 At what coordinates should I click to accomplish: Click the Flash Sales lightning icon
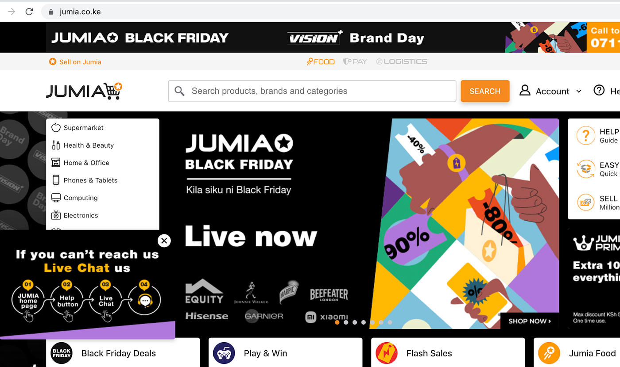387,353
